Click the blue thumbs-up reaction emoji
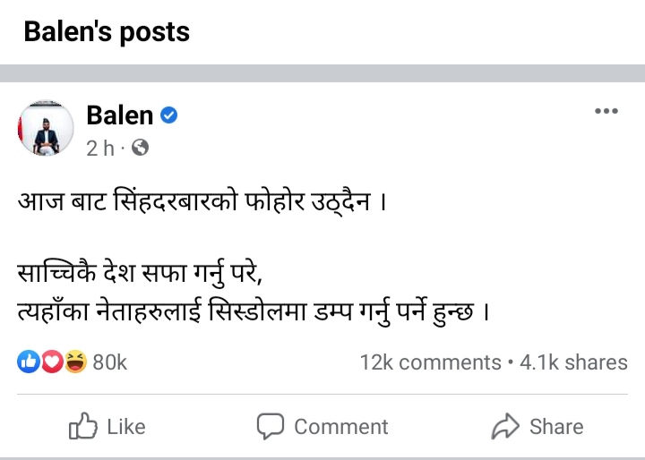Screen dimensions: 645x460 pyautogui.click(x=28, y=362)
